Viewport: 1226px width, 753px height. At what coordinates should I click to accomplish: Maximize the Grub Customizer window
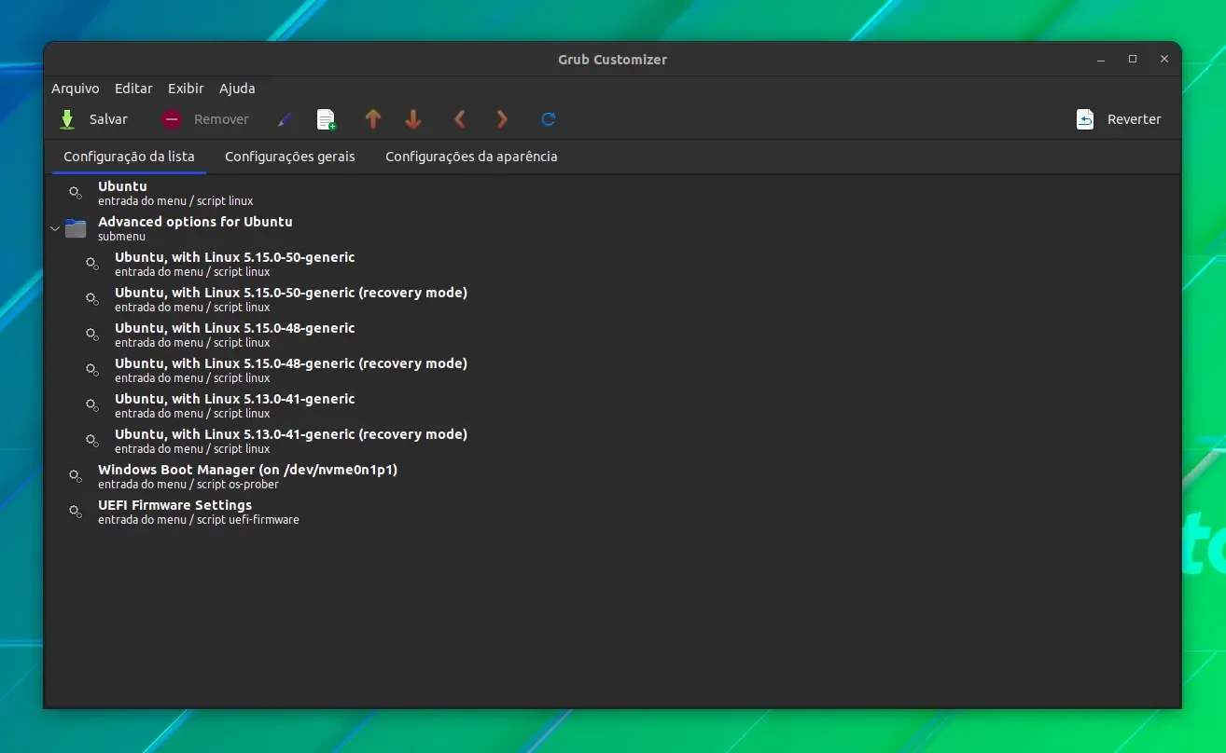click(x=1133, y=60)
